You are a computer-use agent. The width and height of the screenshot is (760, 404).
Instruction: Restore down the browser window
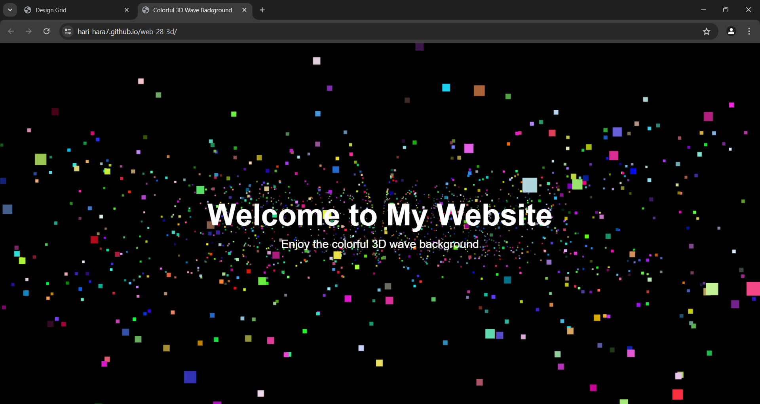coord(726,10)
